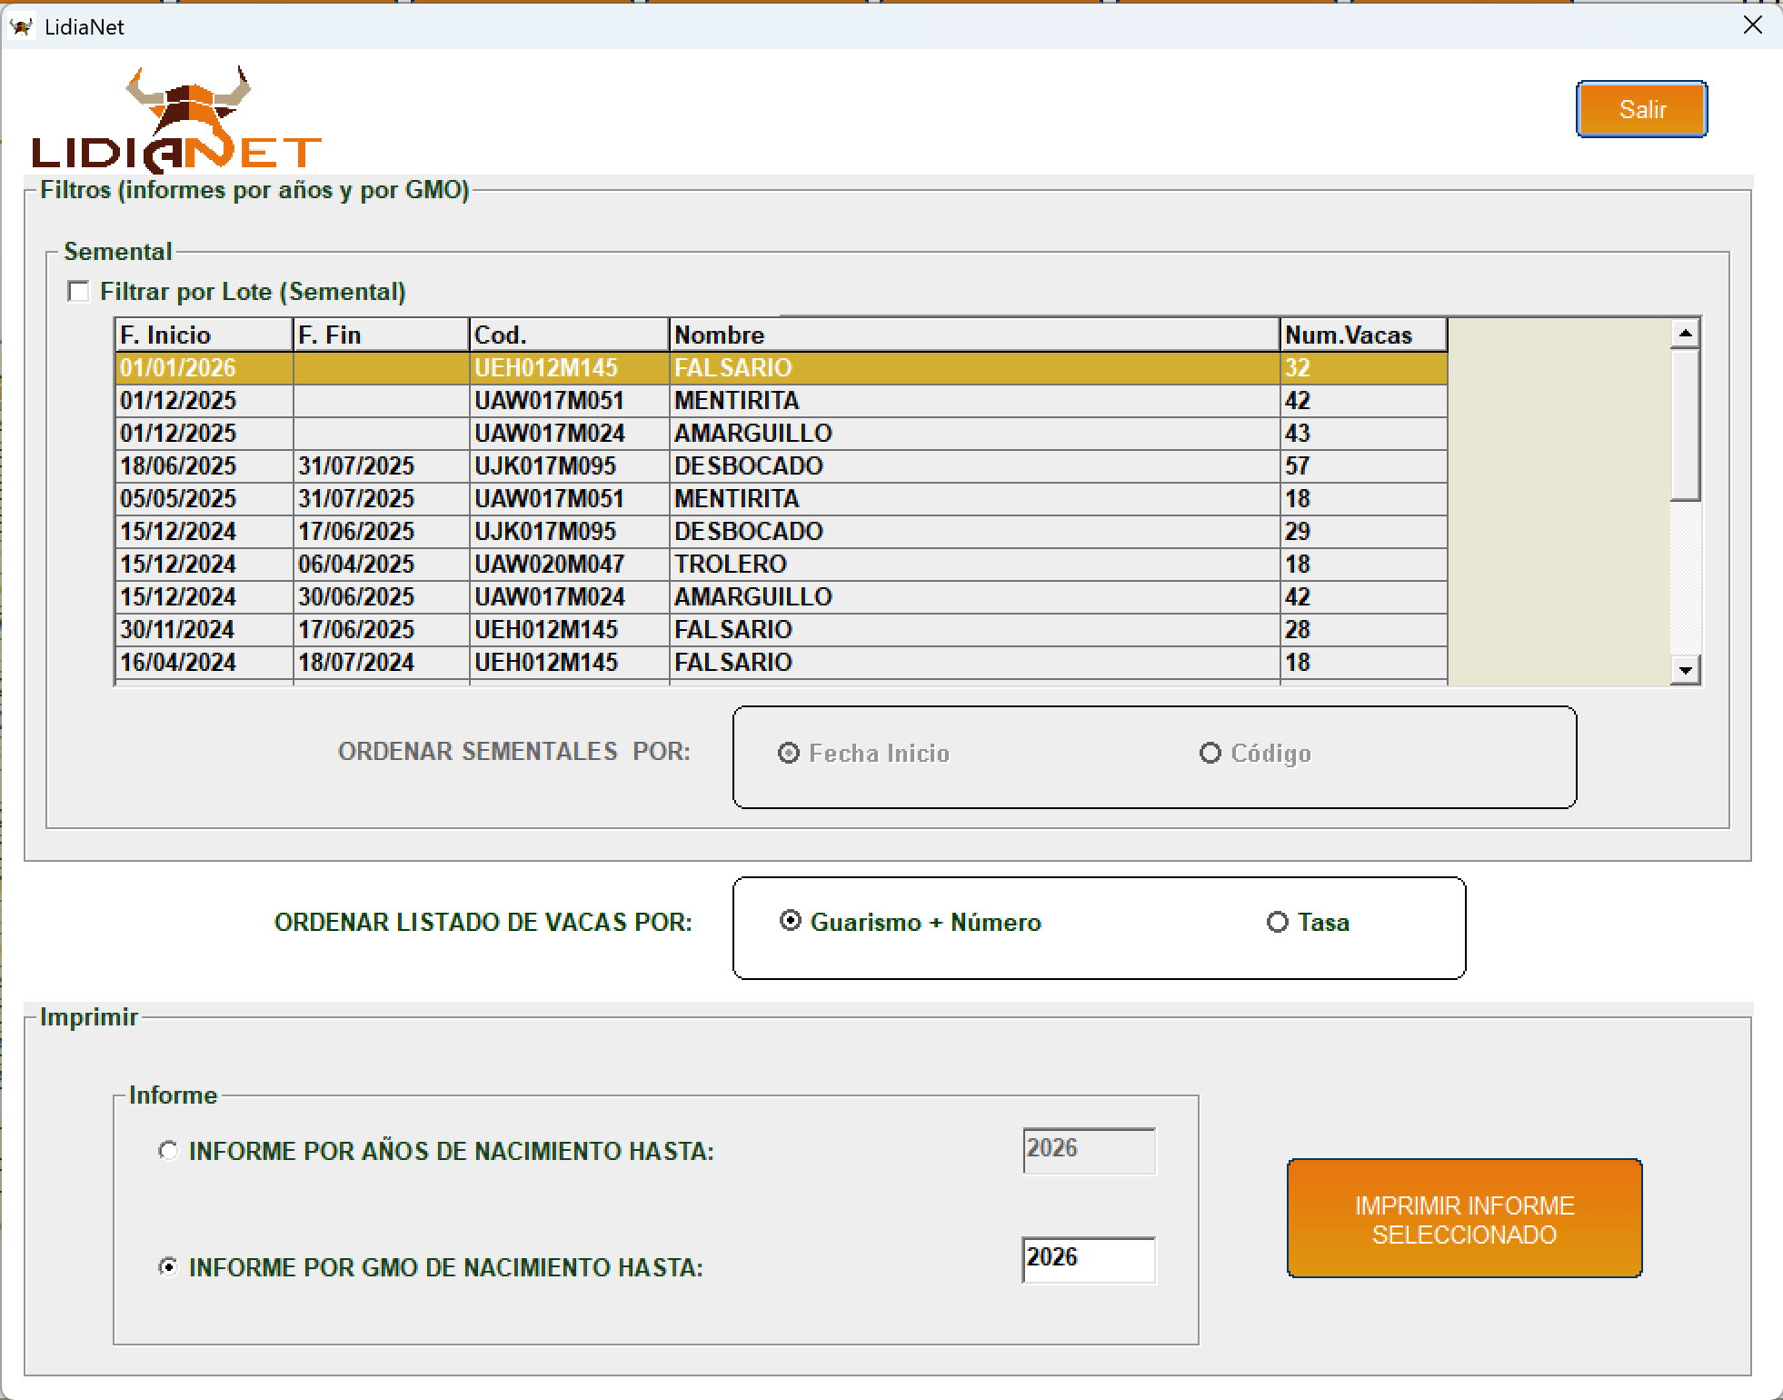Select Tasa ordering radio button
1783x1400 pixels.
tap(1277, 922)
